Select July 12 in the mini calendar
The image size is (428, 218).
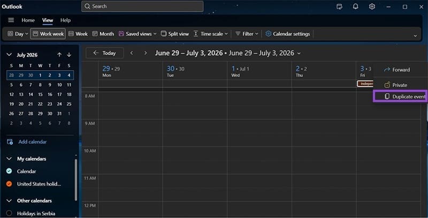[x=11, y=94]
